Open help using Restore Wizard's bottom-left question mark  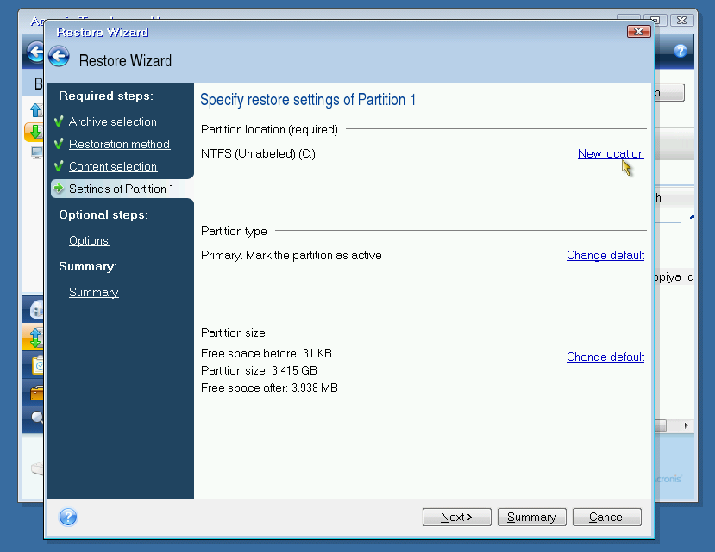[x=68, y=517]
